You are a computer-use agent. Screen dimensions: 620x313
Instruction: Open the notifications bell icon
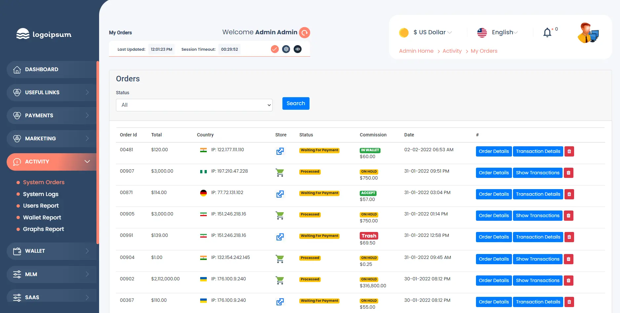point(547,33)
